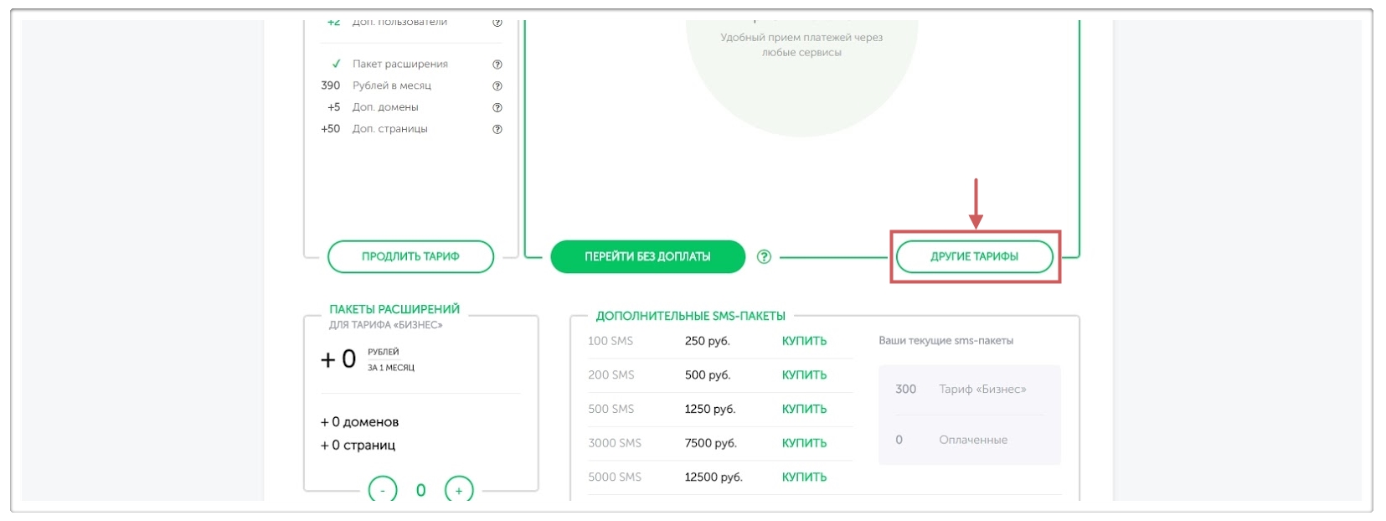Click the Продлить тариф button

[410, 256]
